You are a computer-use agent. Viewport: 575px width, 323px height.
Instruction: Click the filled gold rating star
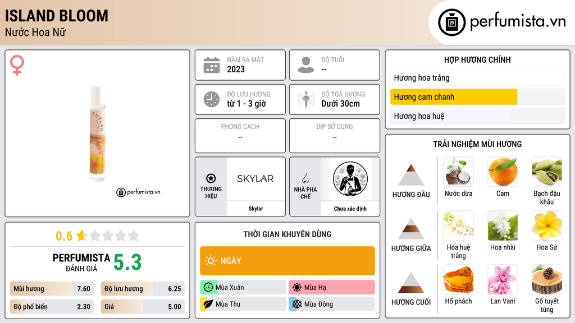point(82,236)
